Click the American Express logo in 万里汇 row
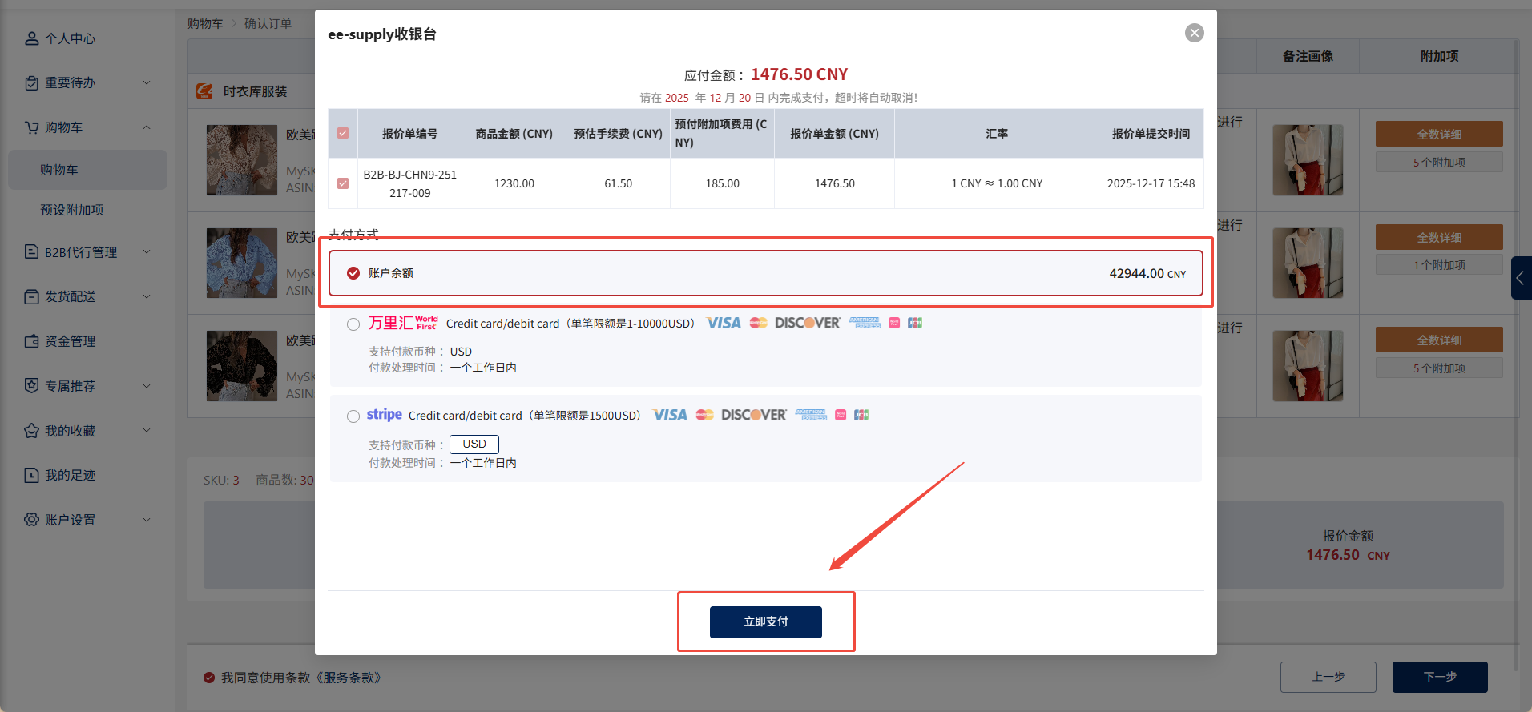The width and height of the screenshot is (1532, 712). tap(865, 323)
